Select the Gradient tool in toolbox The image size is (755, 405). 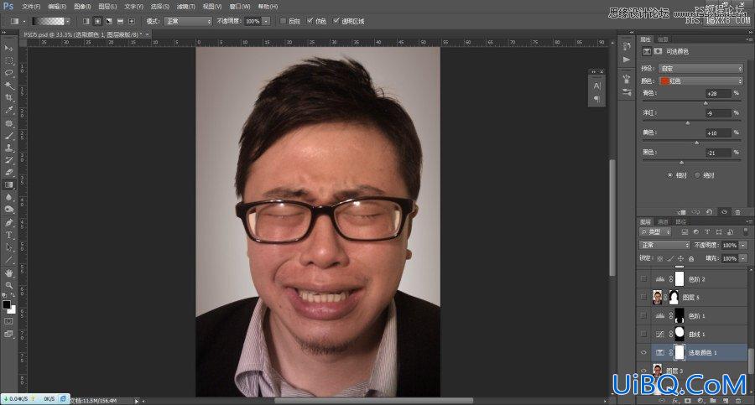(8, 184)
